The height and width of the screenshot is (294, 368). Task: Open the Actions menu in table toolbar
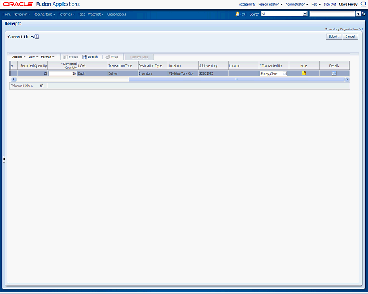tap(18, 57)
